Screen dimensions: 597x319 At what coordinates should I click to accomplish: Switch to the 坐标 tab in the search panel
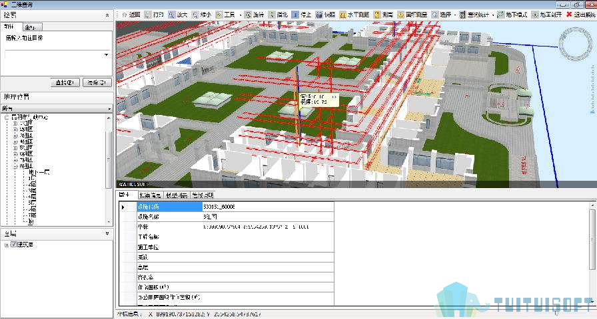coord(32,27)
